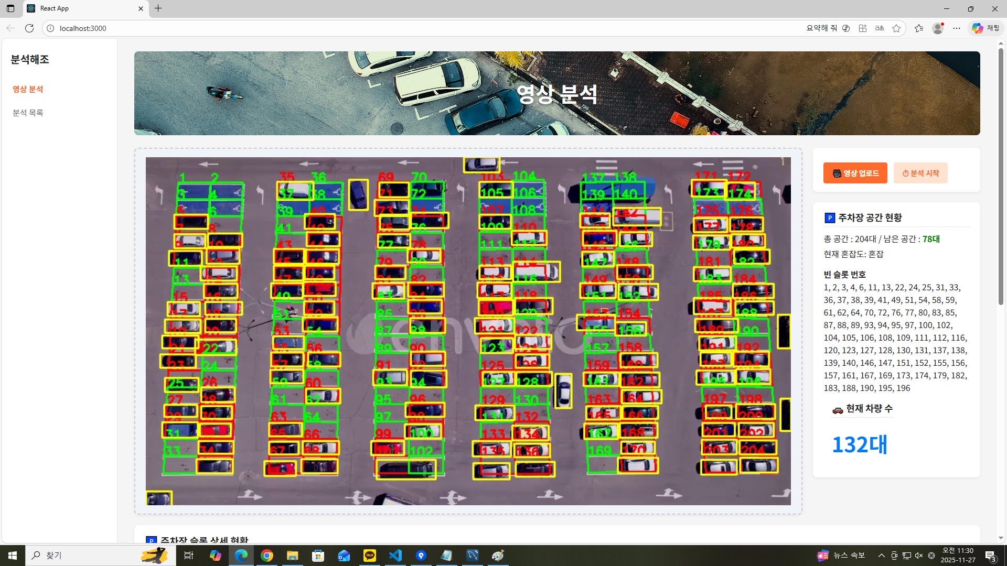The width and height of the screenshot is (1007, 566).
Task: Open the browser settings ellipsis menu
Action: (x=957, y=28)
